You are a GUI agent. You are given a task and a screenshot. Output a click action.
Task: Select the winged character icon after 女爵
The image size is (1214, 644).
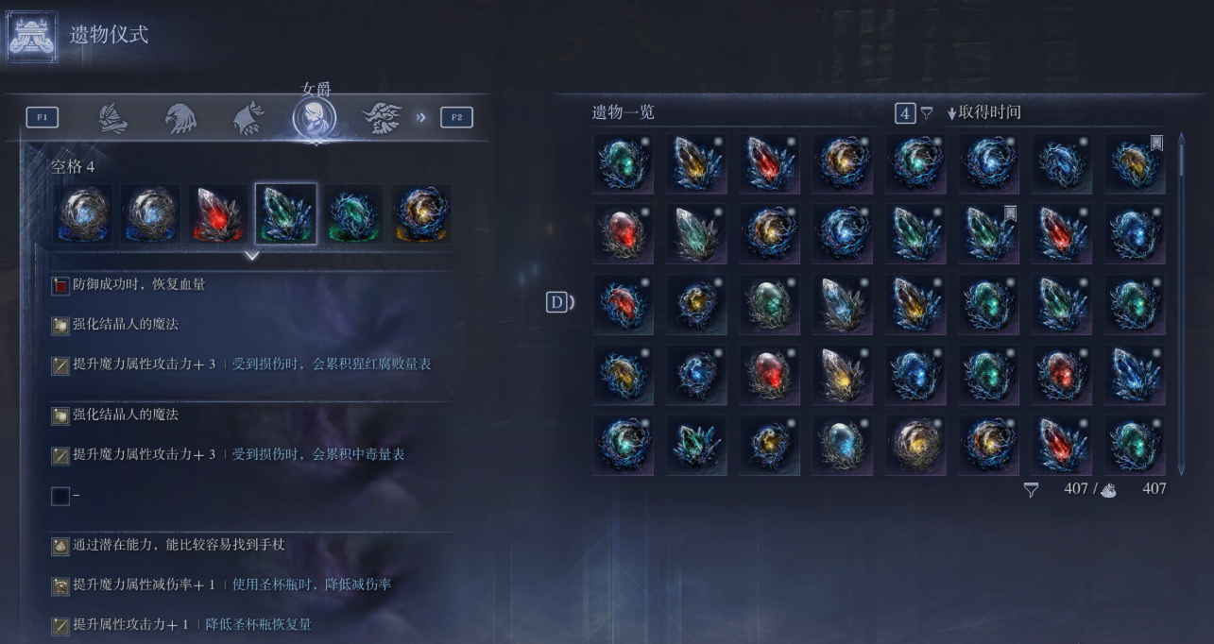point(383,118)
